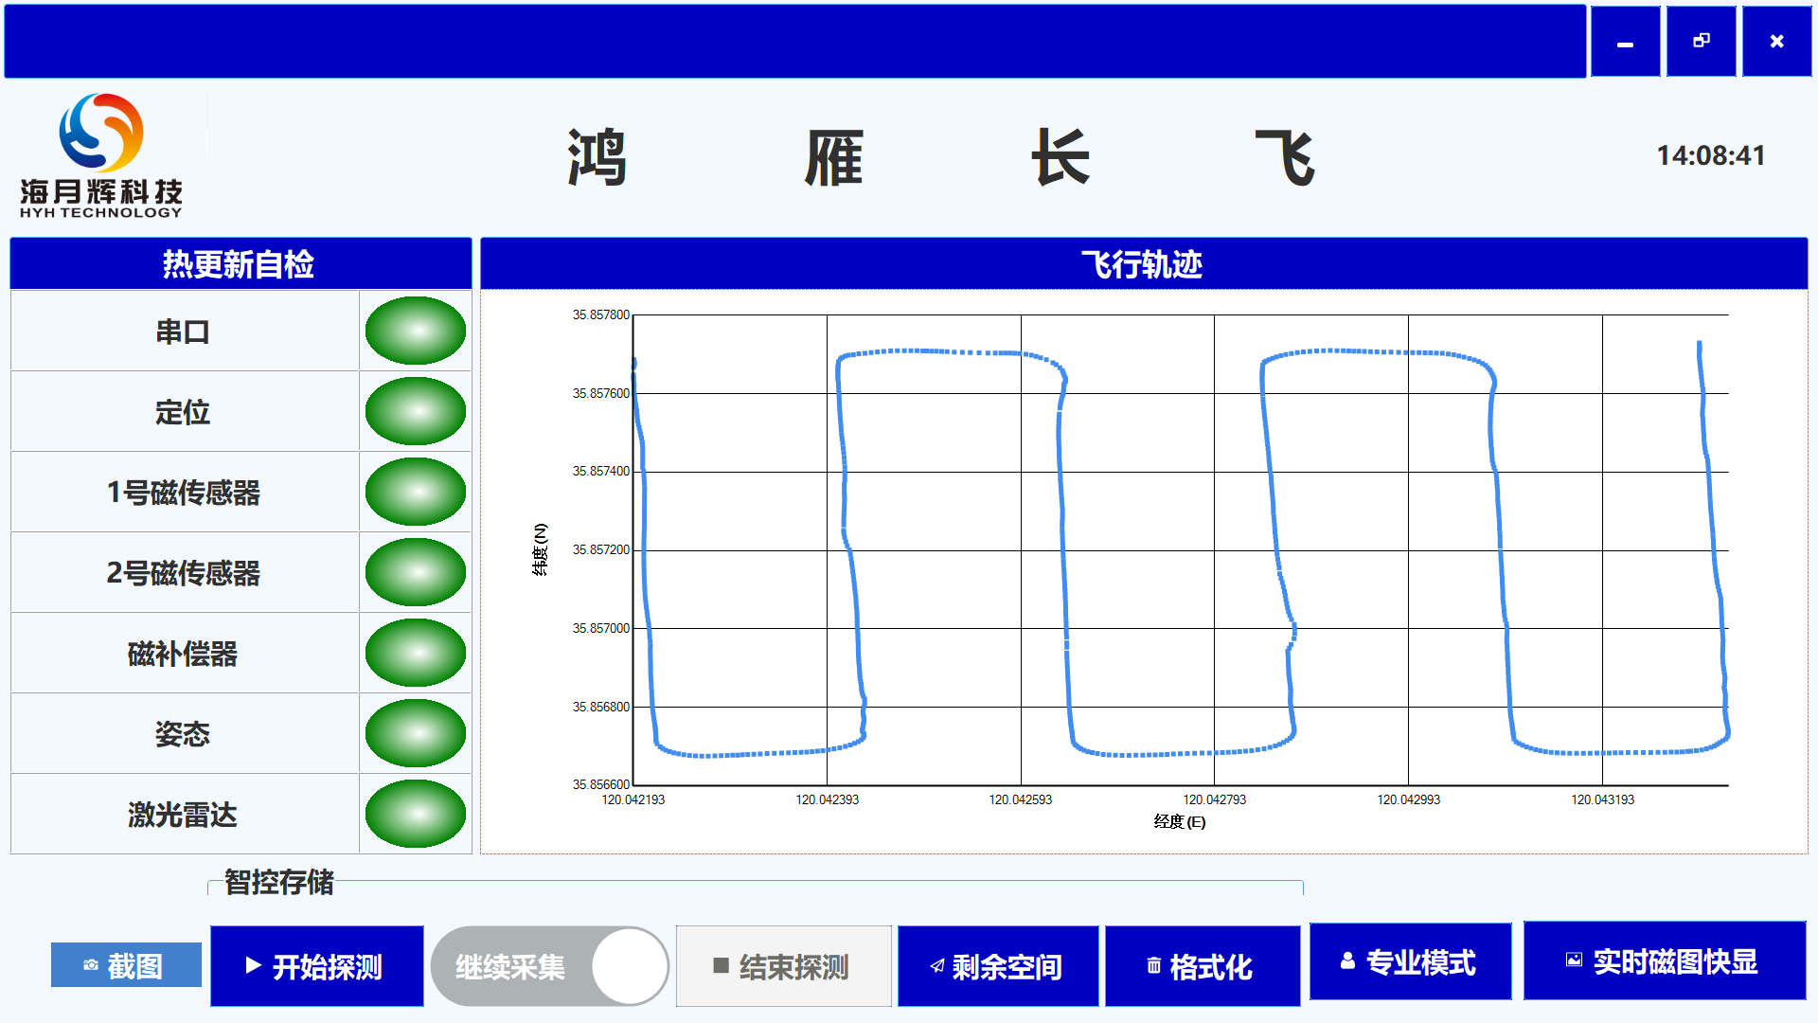Start detection with 开始探测 button

click(316, 966)
